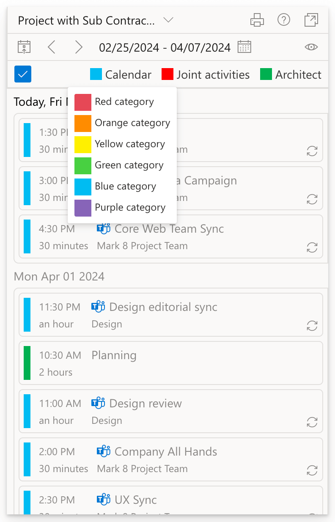The width and height of the screenshot is (335, 522).
Task: Open the help icon
Action: tap(284, 20)
